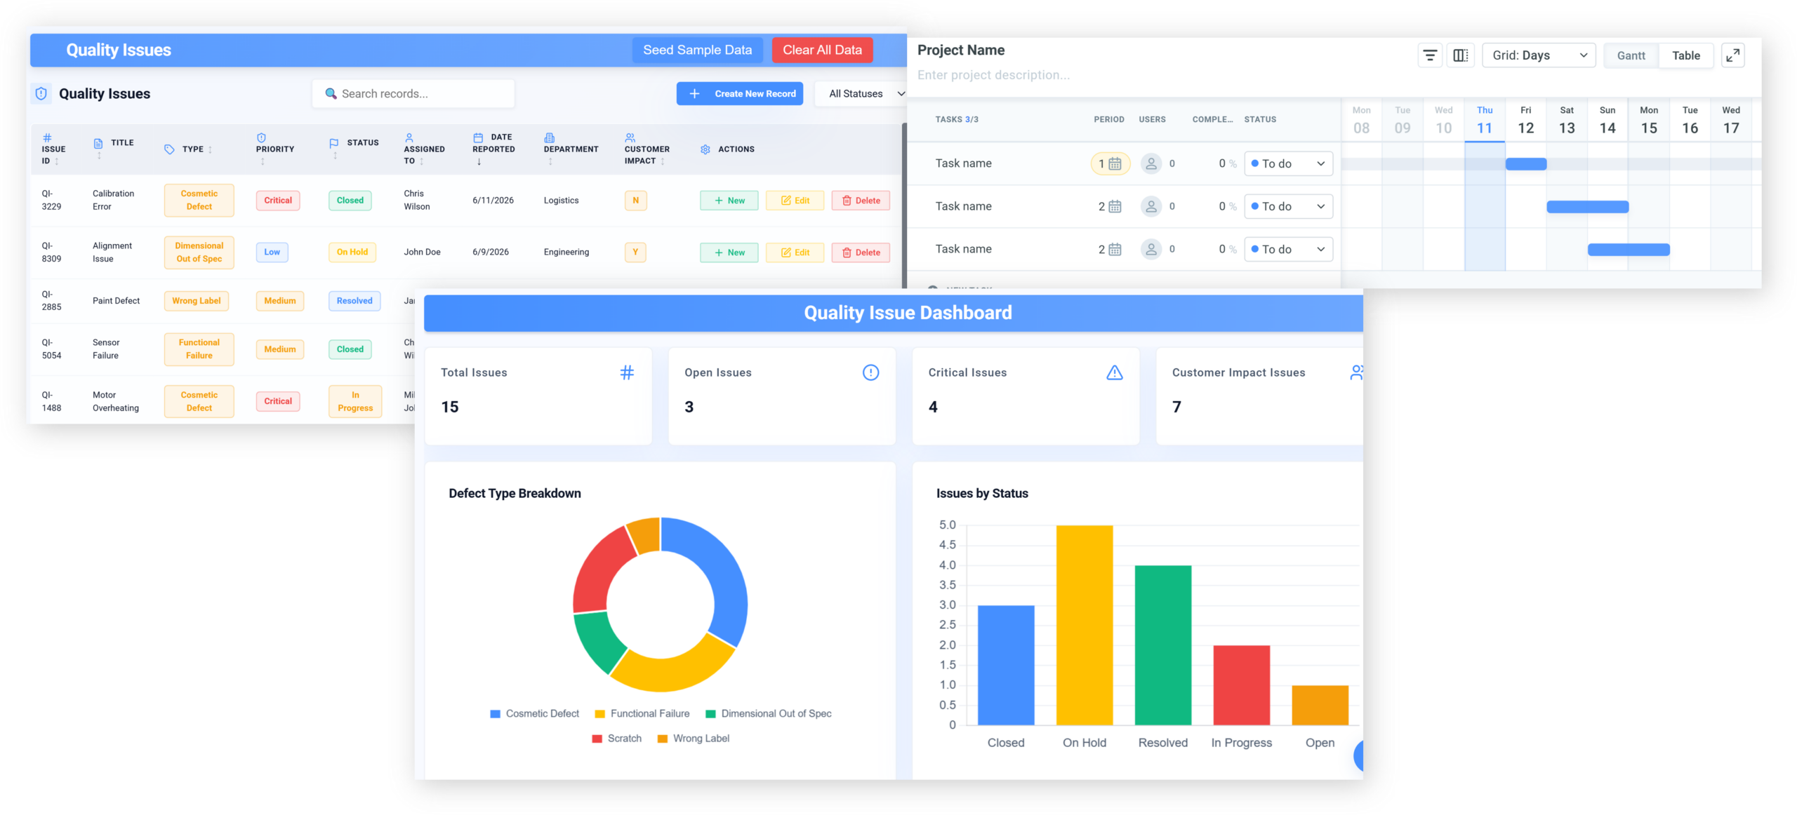Screen dimensions: 1797x815
Task: Click the hash icon on Total Issues card
Action: pyautogui.click(x=626, y=372)
